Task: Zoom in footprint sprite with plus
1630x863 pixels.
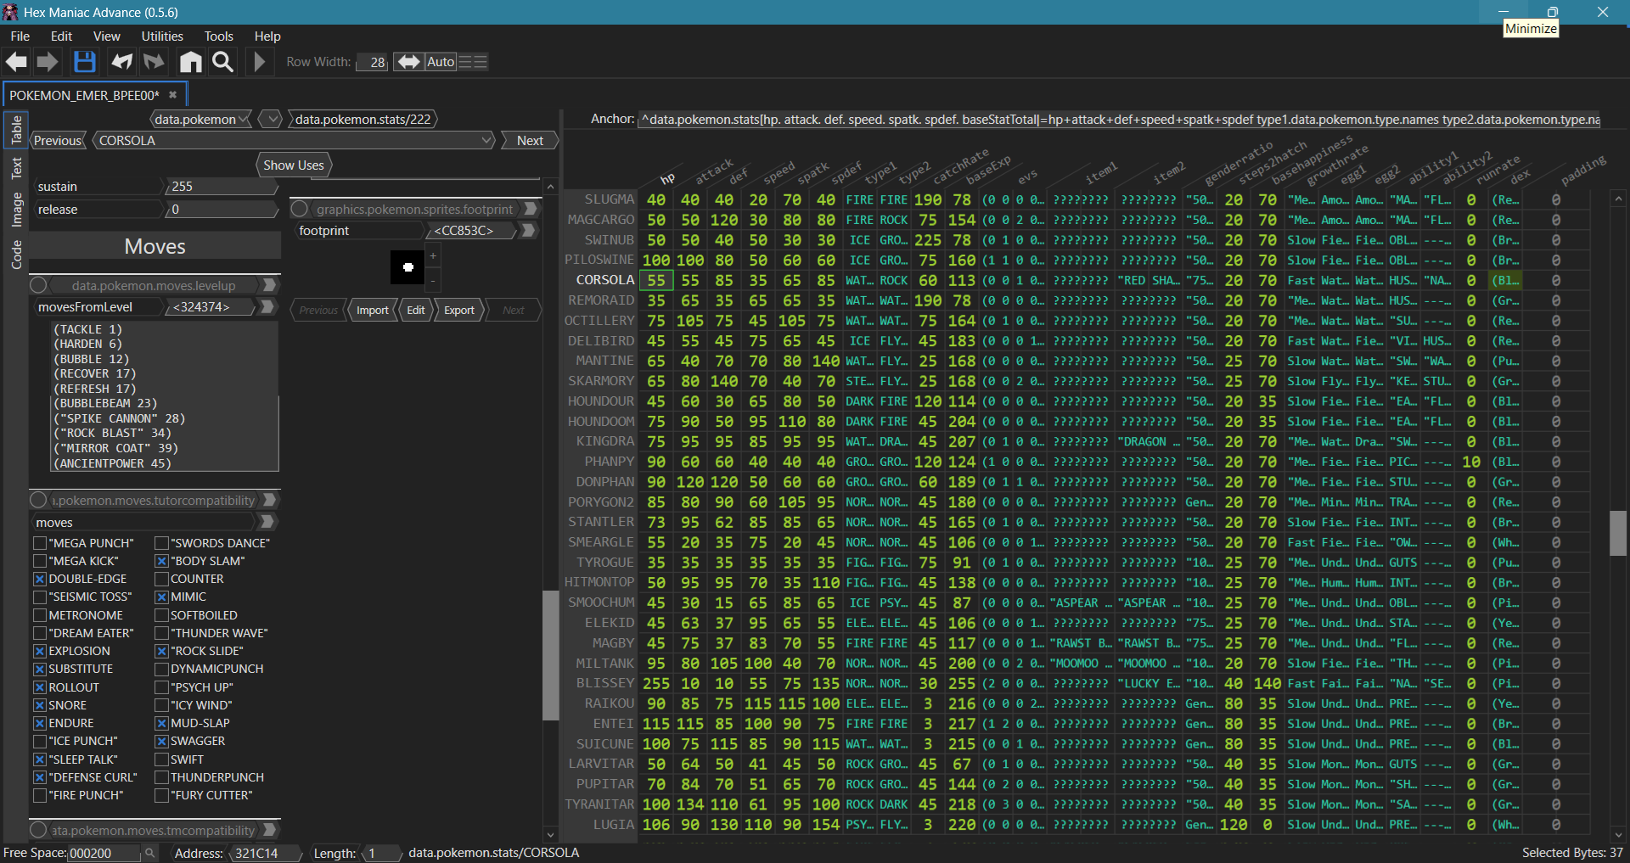Action: pos(433,255)
